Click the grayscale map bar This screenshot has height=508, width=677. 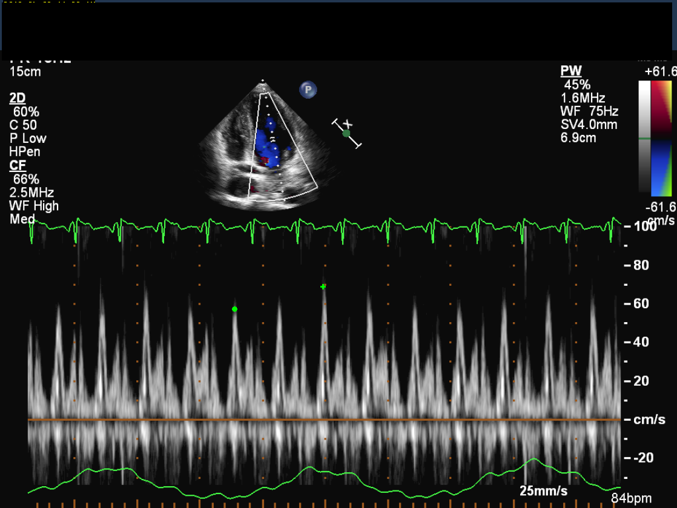644,138
